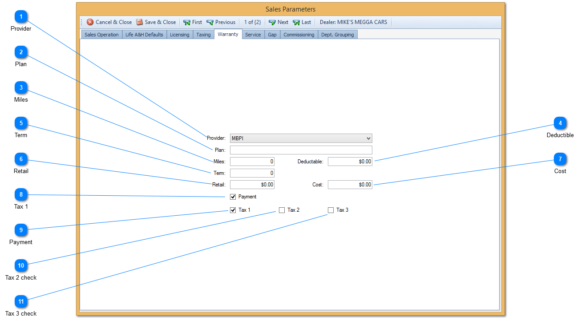Click the Deductable amount field

(x=350, y=162)
